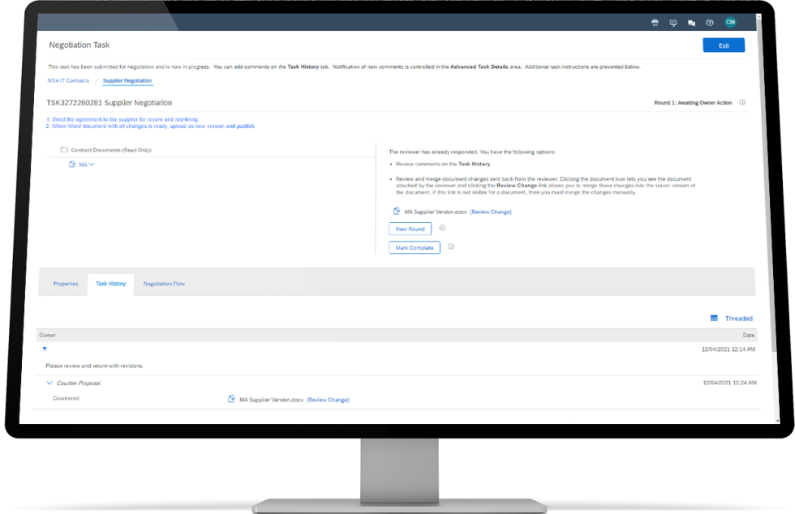Click the Exit button

pyautogui.click(x=723, y=46)
